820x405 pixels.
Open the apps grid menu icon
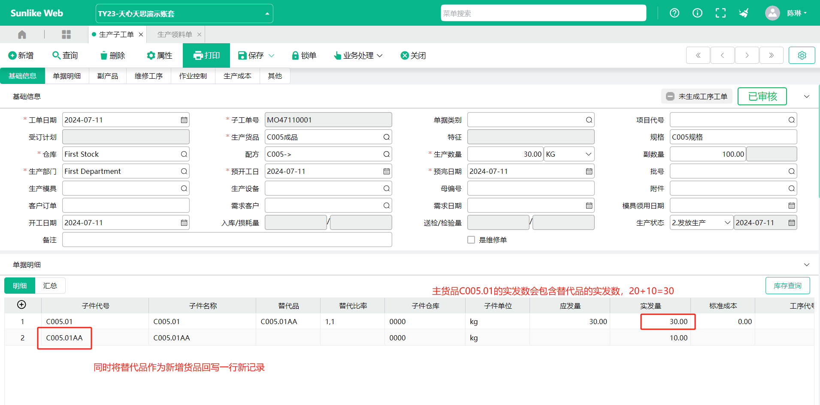66,34
